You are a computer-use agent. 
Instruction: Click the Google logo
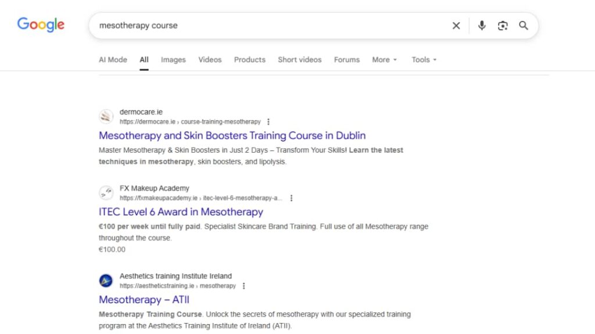pyautogui.click(x=41, y=24)
